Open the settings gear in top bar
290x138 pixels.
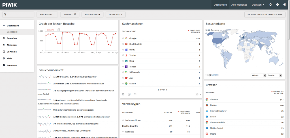point(270,5)
